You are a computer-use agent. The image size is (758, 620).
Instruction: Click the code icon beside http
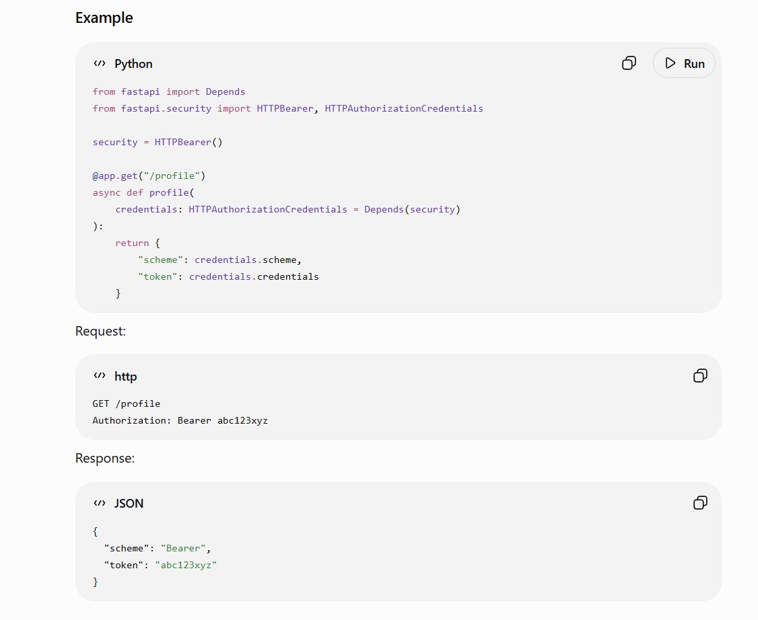click(x=100, y=376)
